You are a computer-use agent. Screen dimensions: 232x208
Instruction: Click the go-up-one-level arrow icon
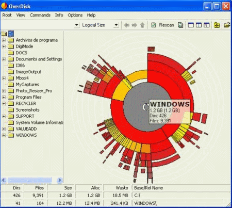[x=142, y=25]
